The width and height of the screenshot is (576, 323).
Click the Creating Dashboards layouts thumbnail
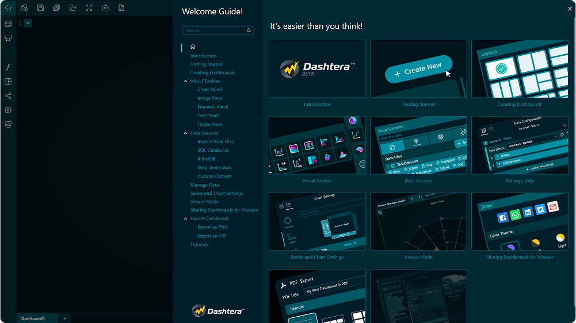coord(520,68)
